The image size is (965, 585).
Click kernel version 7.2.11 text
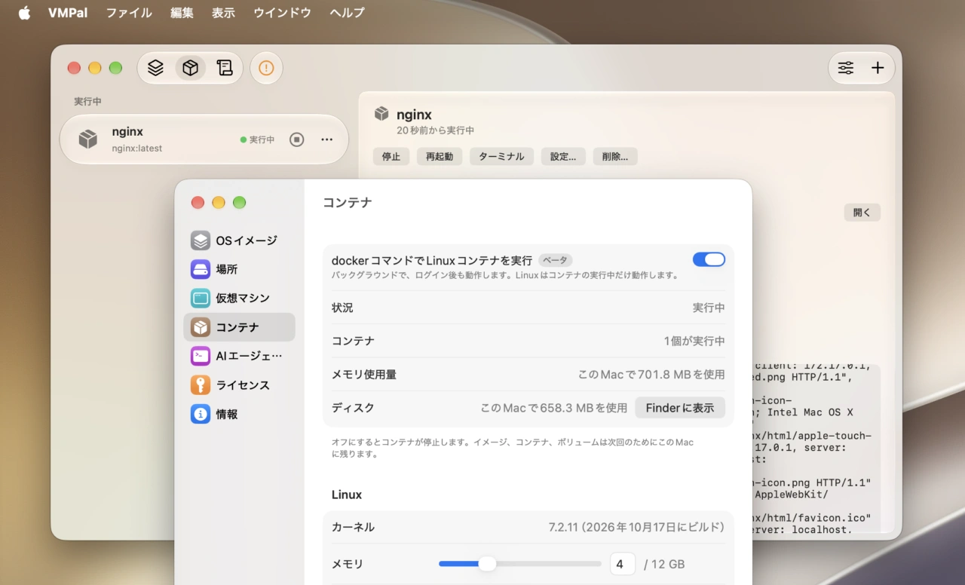636,527
